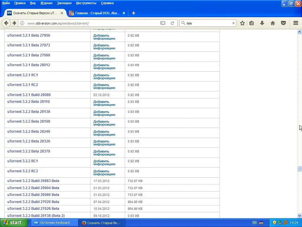Screen dimensions: 302x227
Task: Click the URL address field
Action: coord(92,23)
